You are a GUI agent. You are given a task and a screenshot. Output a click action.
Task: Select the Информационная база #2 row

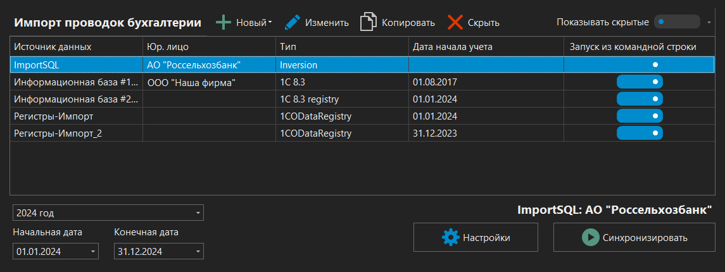362,99
